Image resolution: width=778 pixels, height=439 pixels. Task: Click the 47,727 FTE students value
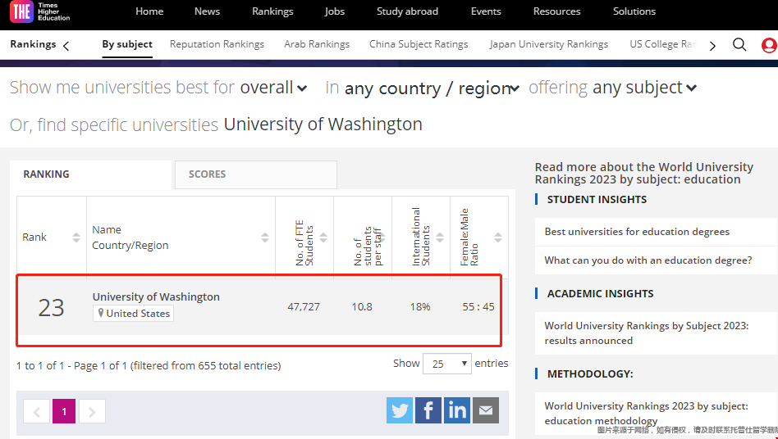(x=304, y=307)
